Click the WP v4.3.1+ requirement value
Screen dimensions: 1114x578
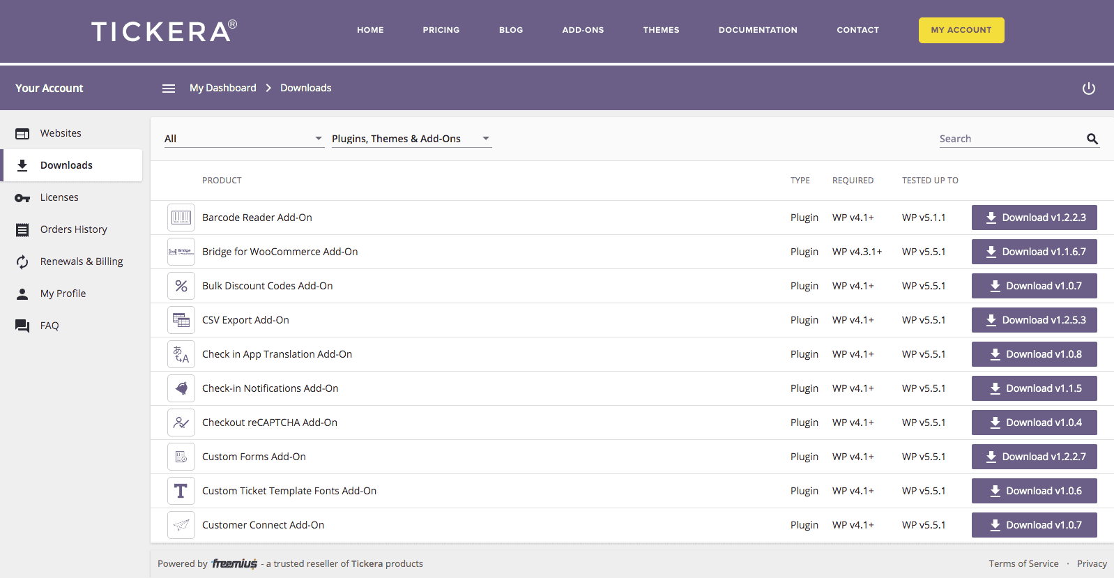coord(857,252)
